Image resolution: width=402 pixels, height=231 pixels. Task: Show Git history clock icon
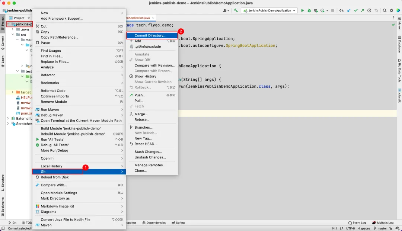(x=369, y=10)
